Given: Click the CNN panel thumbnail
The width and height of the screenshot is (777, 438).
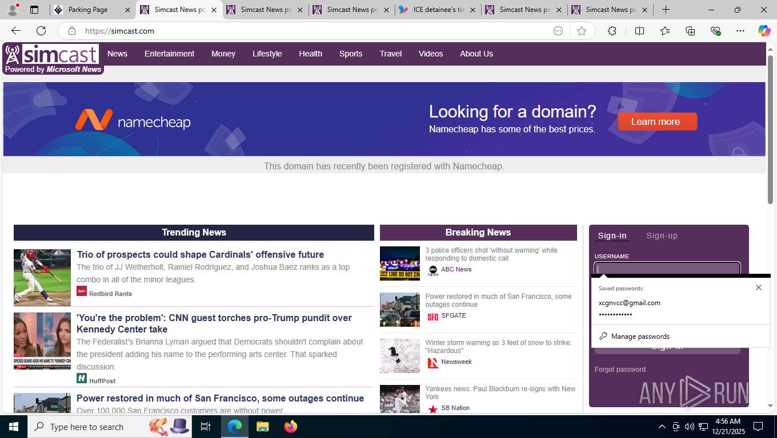Looking at the screenshot, I should [x=42, y=341].
